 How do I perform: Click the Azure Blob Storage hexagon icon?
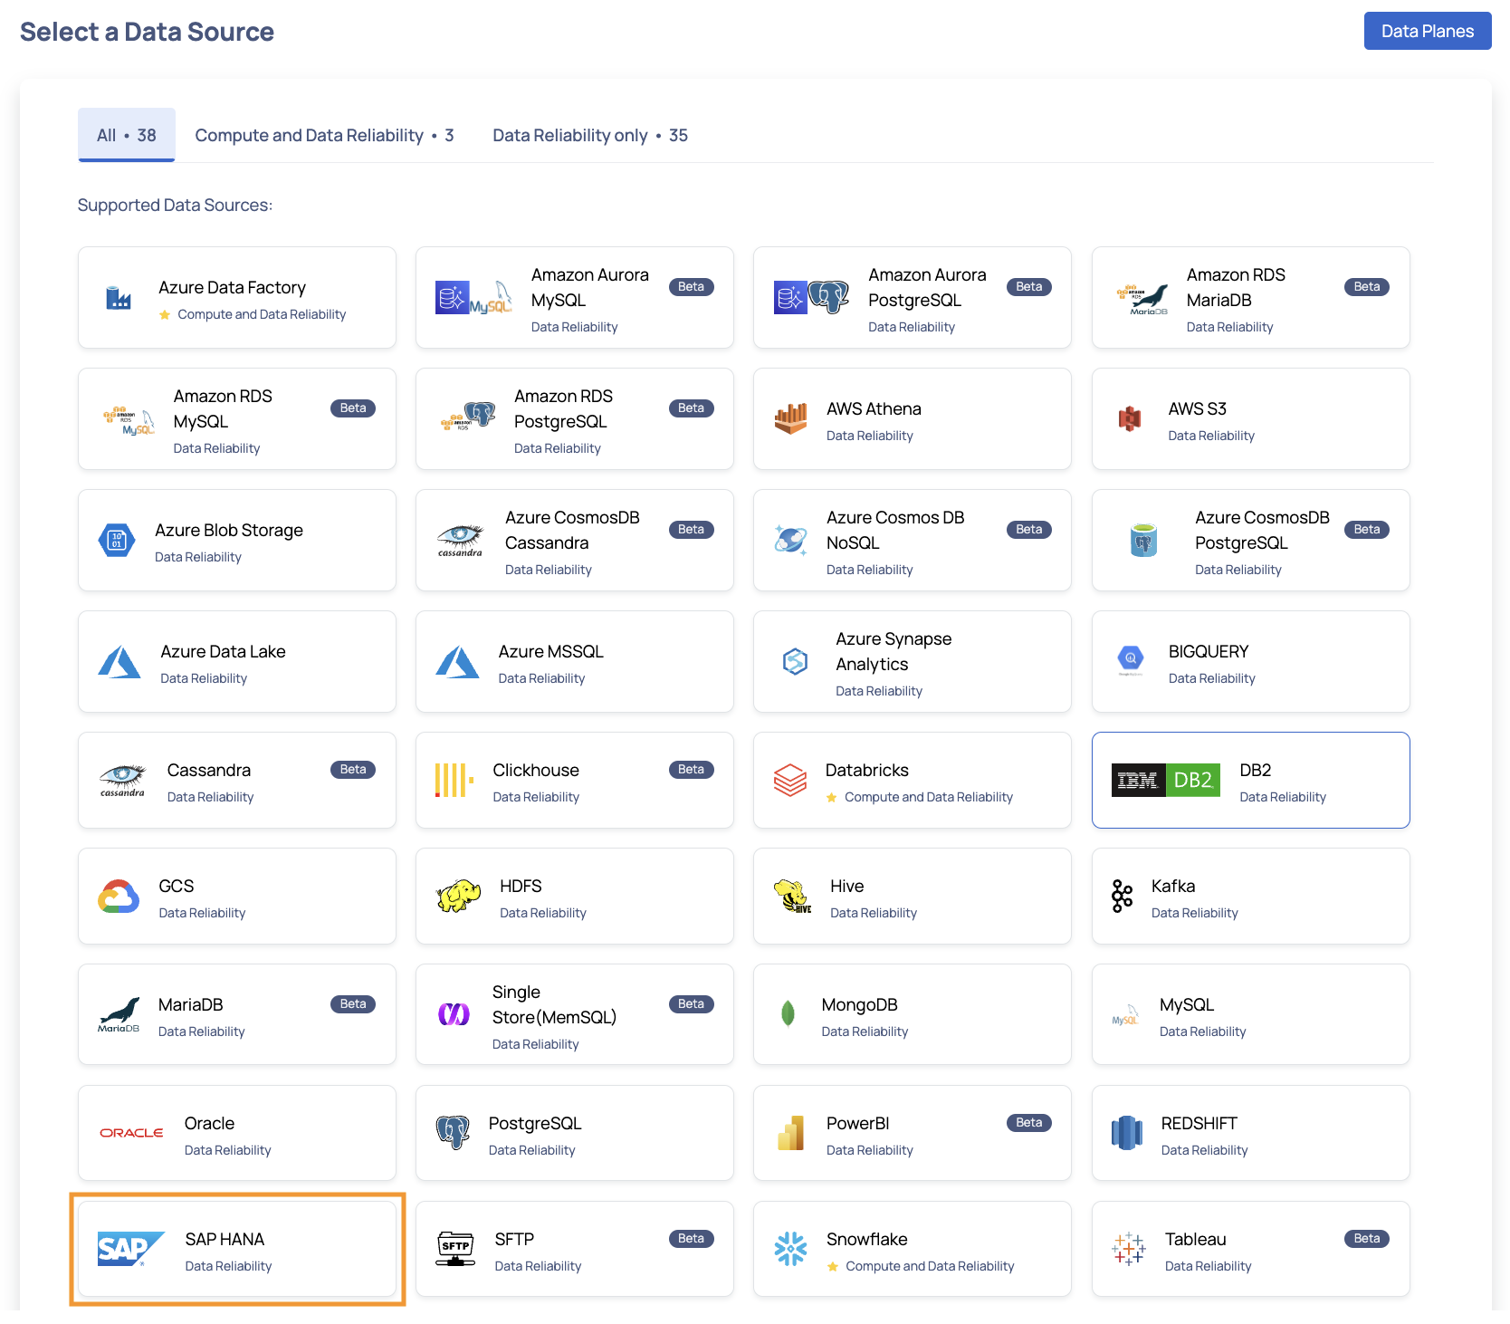[116, 541]
